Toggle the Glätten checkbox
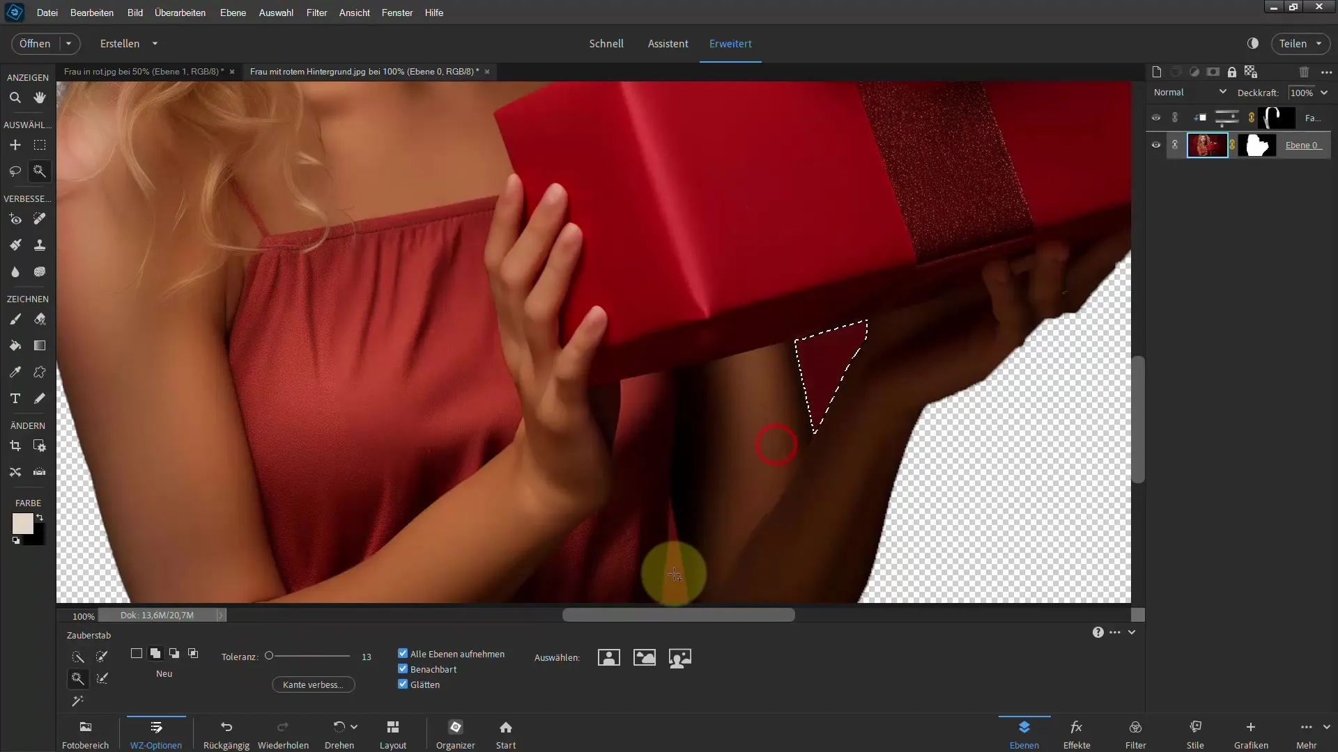The width and height of the screenshot is (1338, 752). click(x=403, y=684)
